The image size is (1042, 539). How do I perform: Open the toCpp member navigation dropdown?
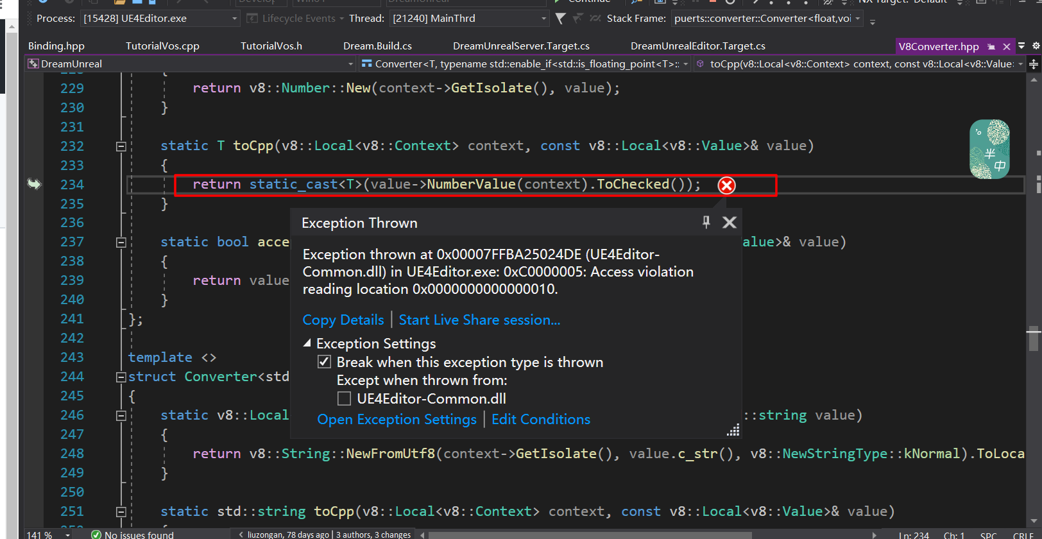pyautogui.click(x=859, y=64)
